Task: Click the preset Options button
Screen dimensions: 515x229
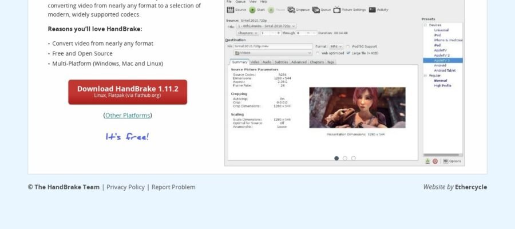Action: 452,161
